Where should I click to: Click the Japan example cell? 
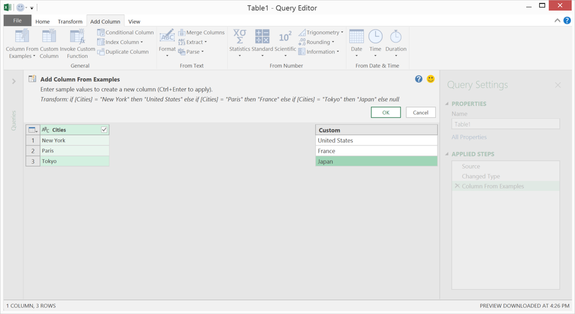click(376, 162)
